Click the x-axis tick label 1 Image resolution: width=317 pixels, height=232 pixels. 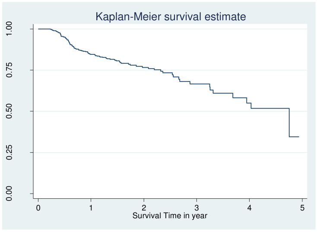click(91, 207)
